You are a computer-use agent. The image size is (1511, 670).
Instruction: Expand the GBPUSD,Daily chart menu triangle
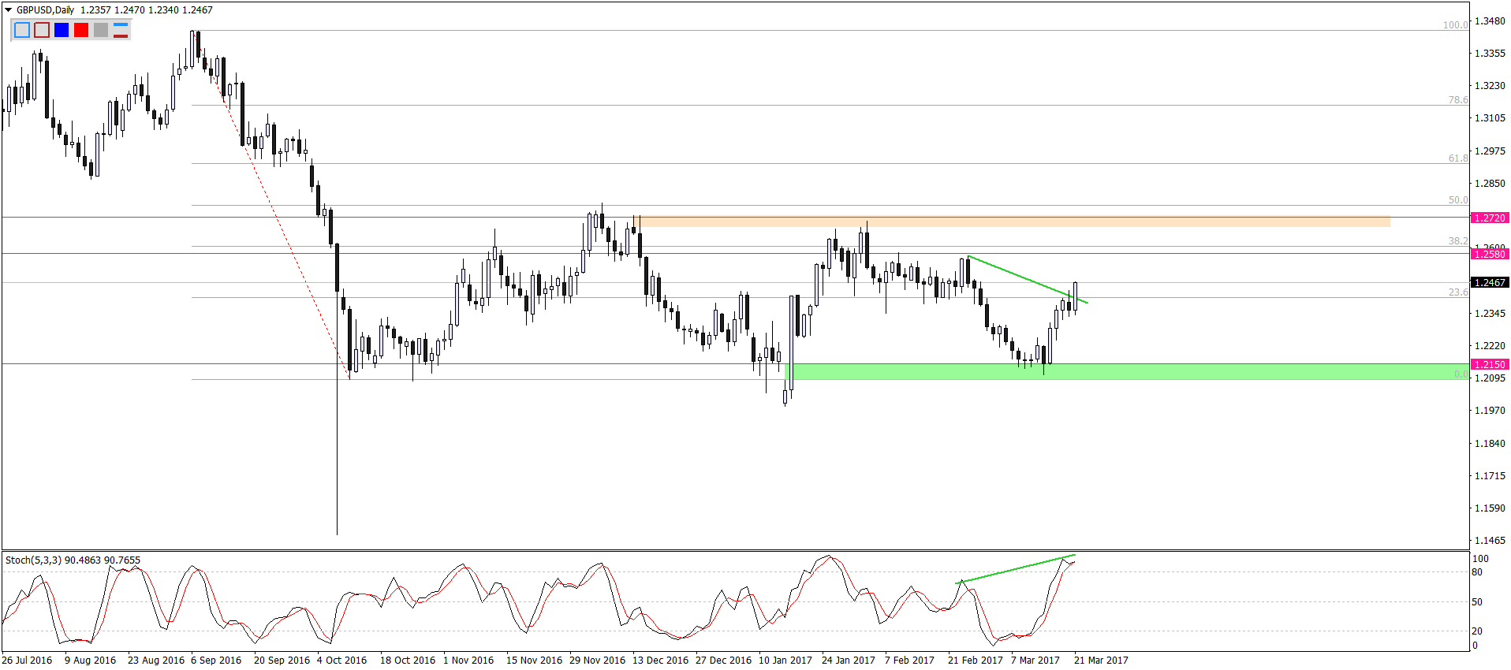tap(9, 10)
